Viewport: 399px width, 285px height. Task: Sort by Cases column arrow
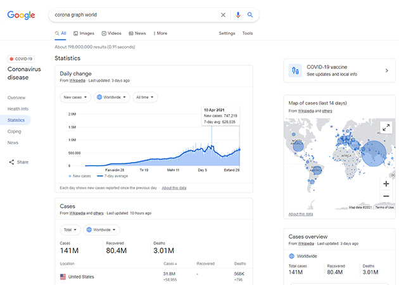click(x=176, y=264)
